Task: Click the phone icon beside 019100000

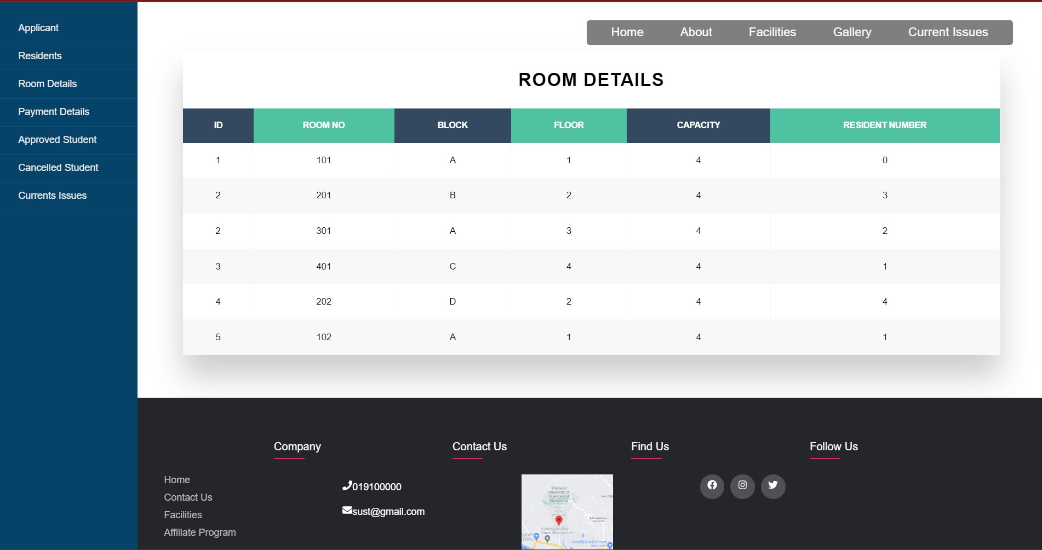Action: pyautogui.click(x=347, y=485)
